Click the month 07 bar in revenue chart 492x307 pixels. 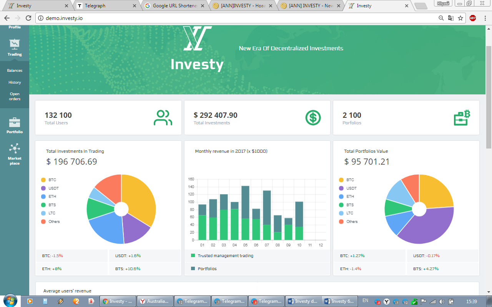[267, 215]
